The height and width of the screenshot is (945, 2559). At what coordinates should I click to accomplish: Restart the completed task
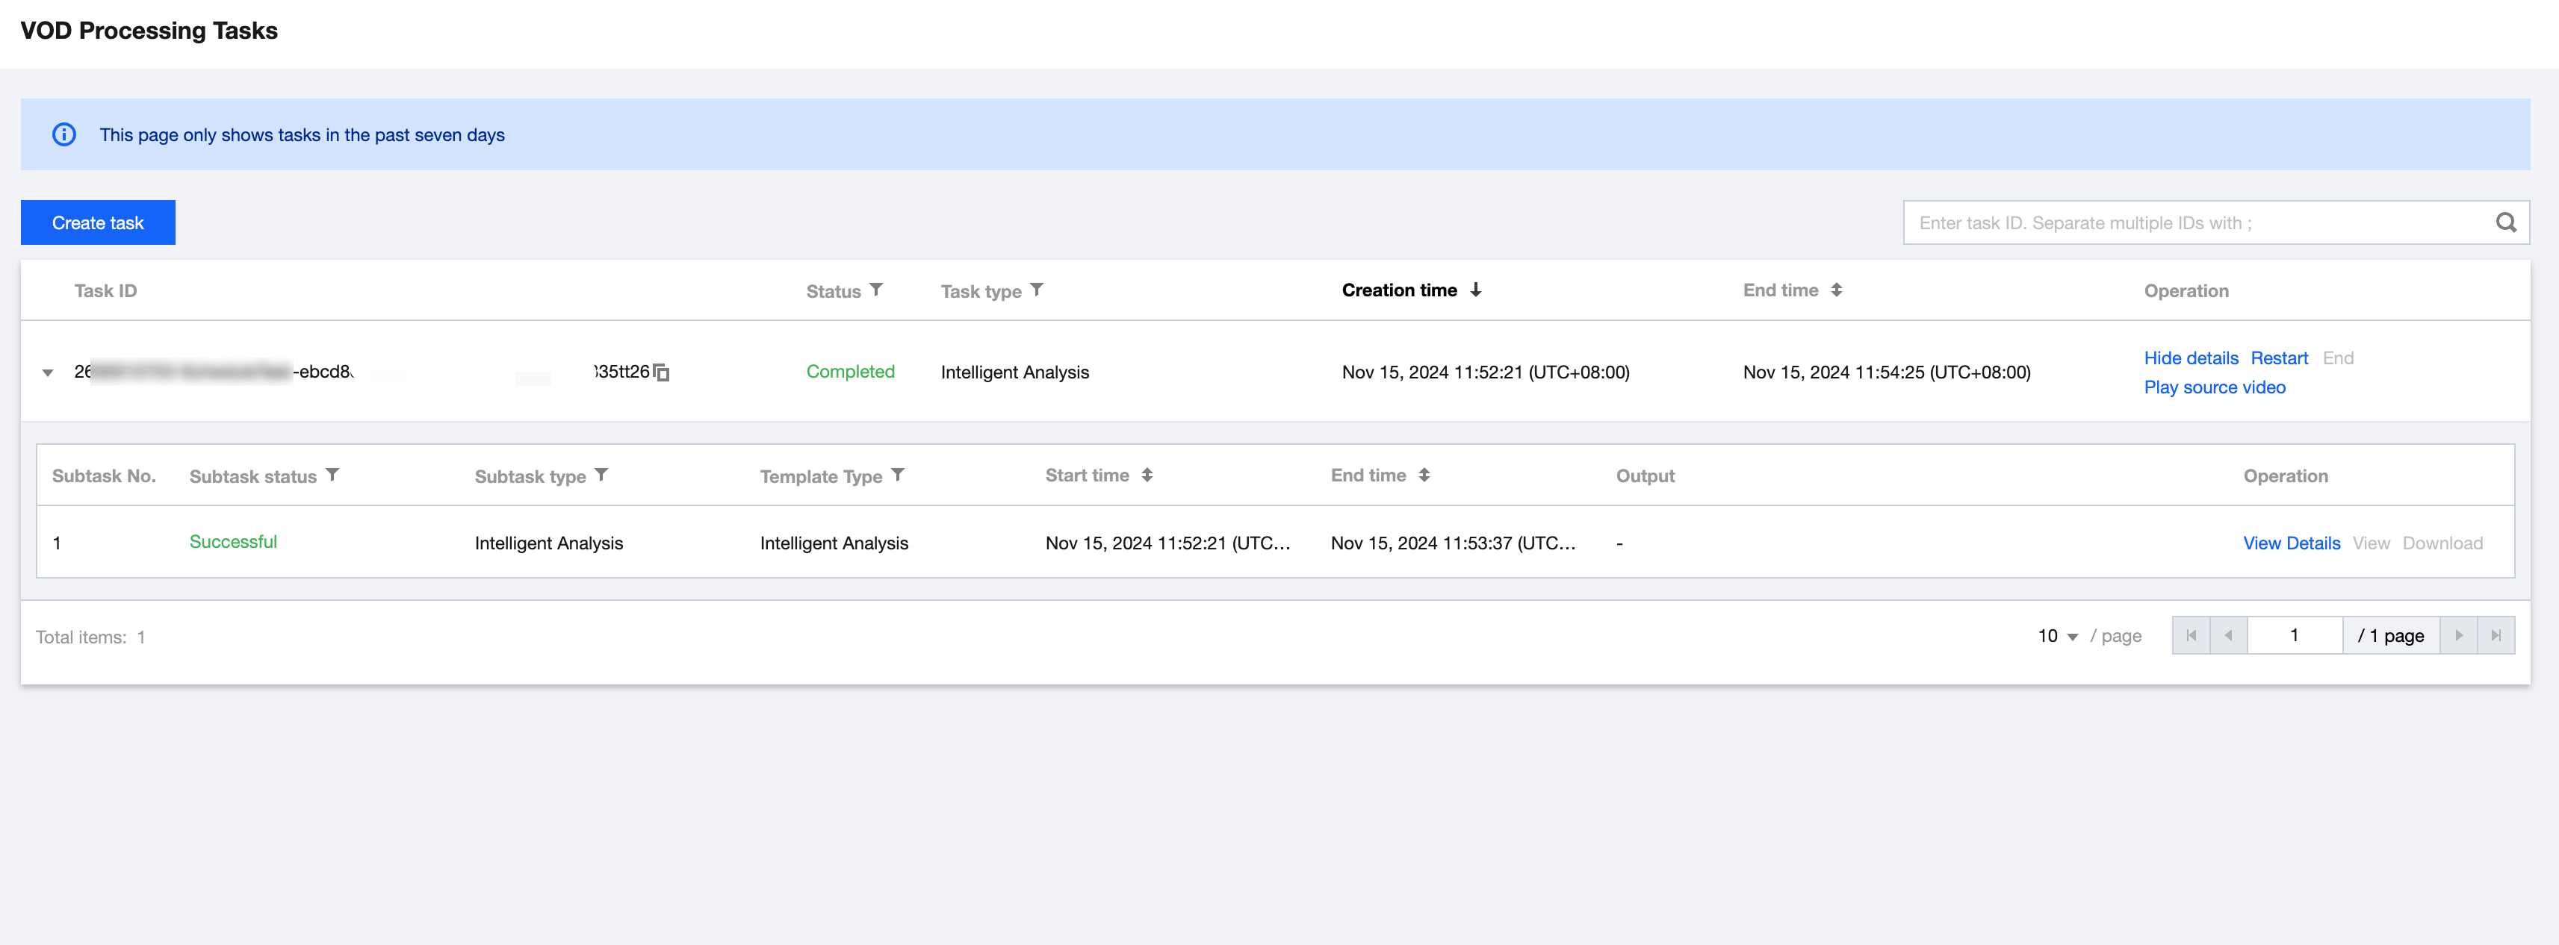2279,358
